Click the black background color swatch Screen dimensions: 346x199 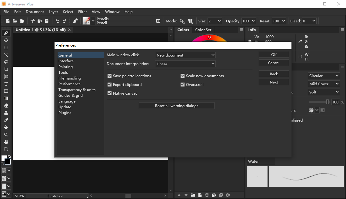8,162
